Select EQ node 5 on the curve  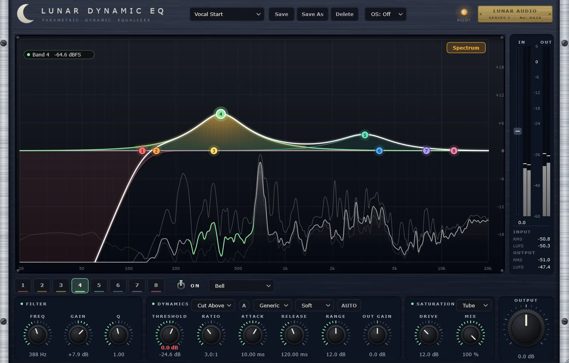pyautogui.click(x=365, y=135)
